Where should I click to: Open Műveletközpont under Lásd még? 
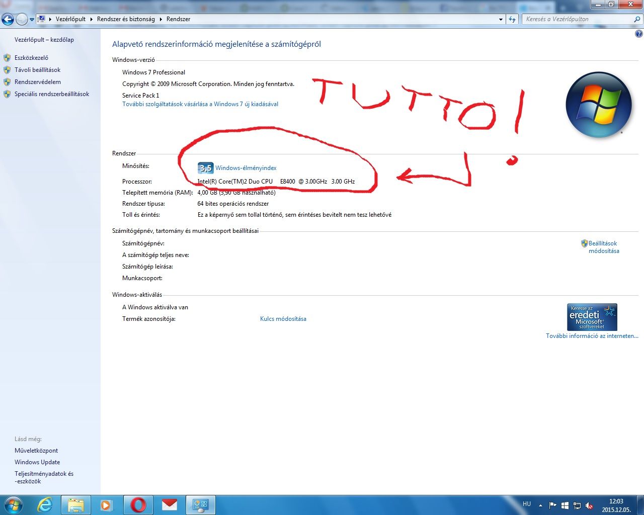[x=36, y=451]
